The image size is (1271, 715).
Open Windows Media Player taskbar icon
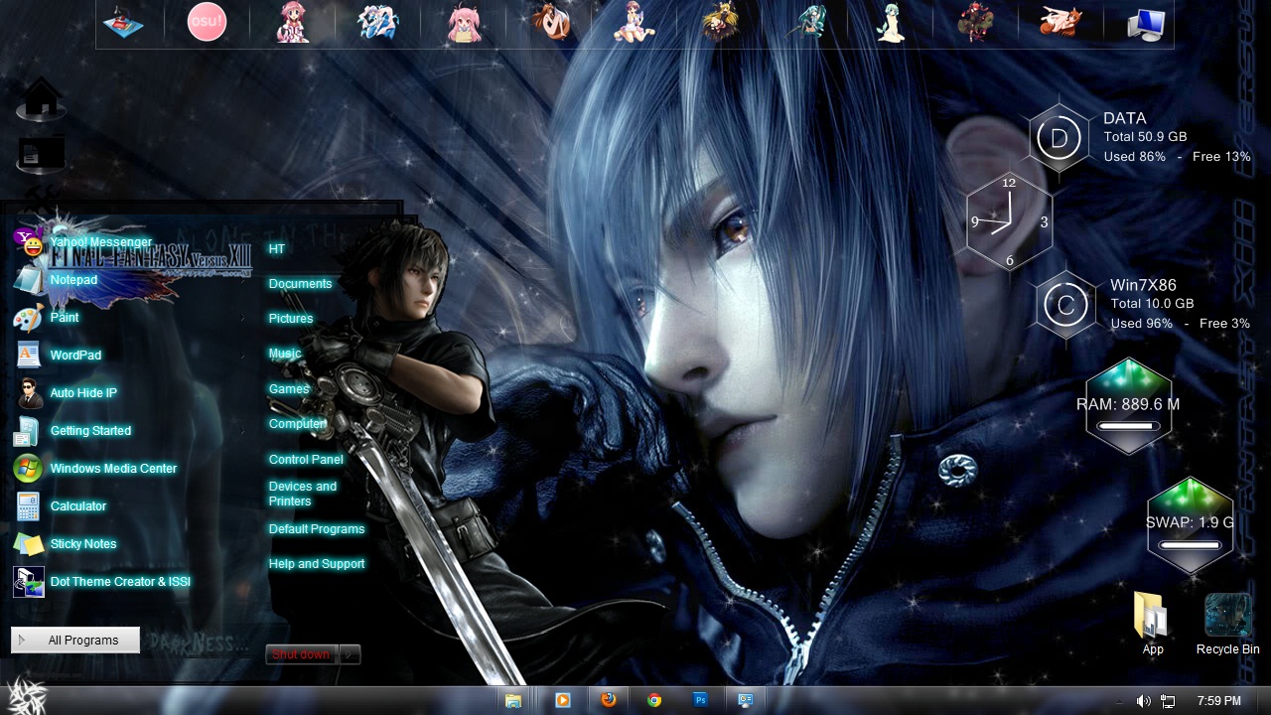[562, 700]
